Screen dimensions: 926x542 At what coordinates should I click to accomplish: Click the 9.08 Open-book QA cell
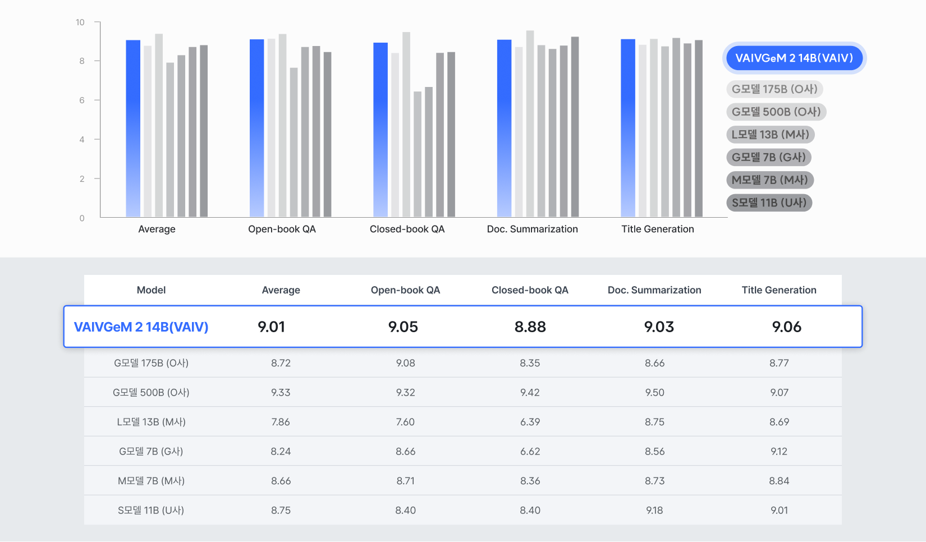click(406, 363)
